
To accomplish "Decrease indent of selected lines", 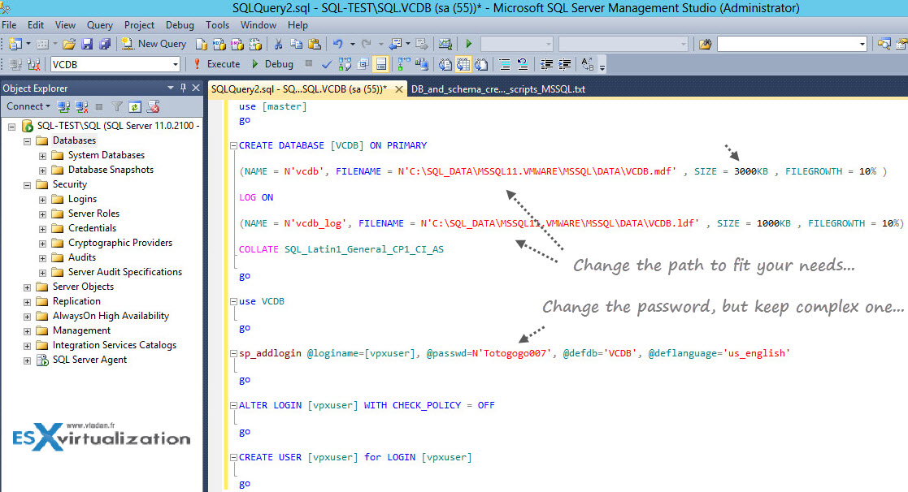I will [x=546, y=64].
